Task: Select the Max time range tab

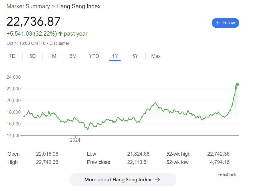Action: point(156,56)
